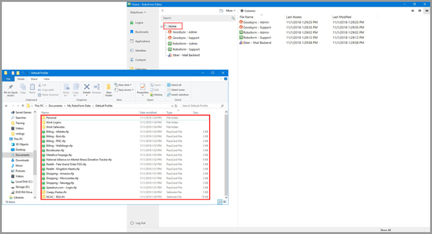Click Copy in the Explorer Clipboard group
Screen dimensions: 432x234
[23, 90]
